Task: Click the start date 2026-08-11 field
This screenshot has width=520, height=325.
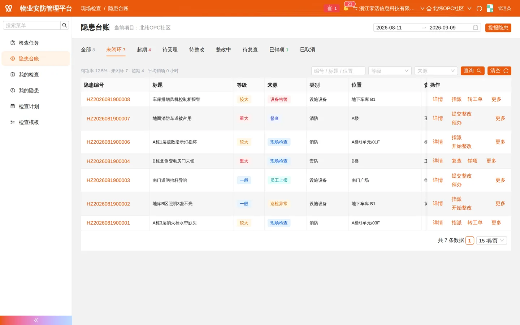Action: [x=396, y=27]
